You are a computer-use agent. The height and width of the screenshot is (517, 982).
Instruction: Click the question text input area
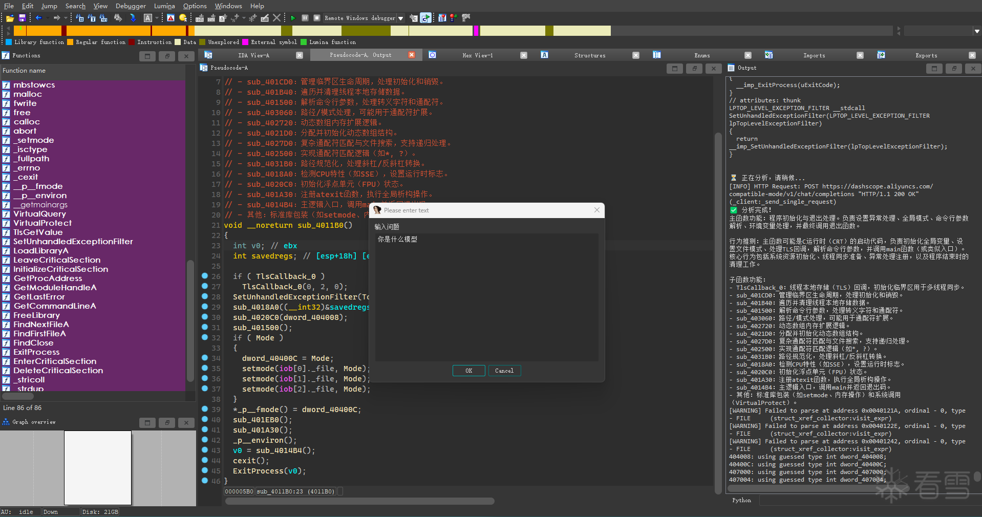coord(487,297)
